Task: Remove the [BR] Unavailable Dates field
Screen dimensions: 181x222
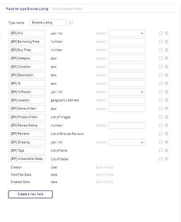Action: [166, 159]
